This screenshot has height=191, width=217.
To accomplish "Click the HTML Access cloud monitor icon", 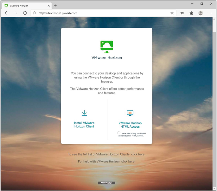I will (130, 113).
